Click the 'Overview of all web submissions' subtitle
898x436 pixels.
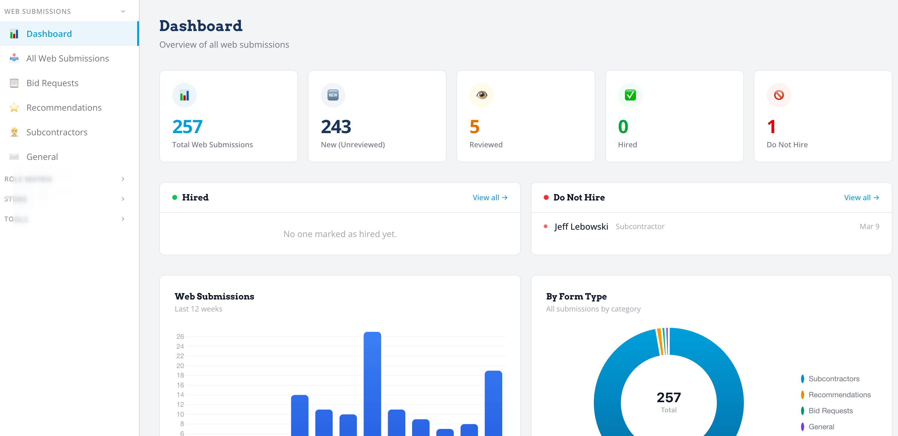(x=224, y=45)
